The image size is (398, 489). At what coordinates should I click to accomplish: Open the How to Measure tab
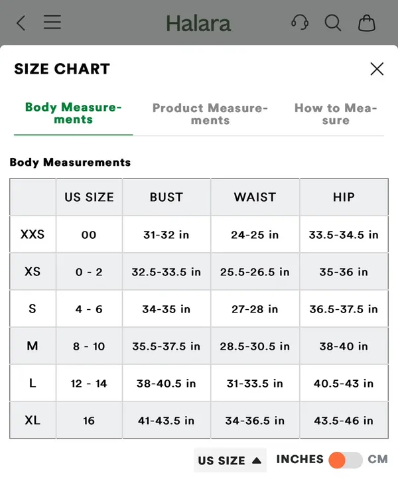pos(336,114)
